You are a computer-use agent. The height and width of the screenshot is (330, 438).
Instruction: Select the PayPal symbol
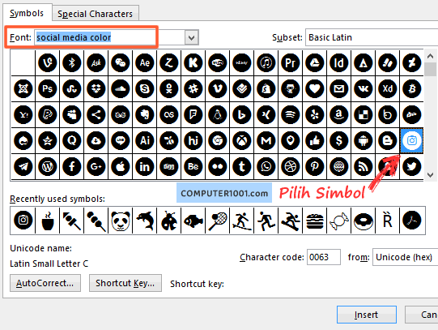pyautogui.click(x=48, y=114)
